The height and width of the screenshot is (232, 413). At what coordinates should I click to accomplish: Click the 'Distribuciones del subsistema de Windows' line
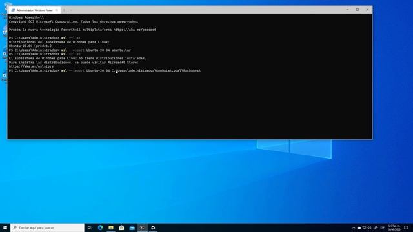coord(59,42)
